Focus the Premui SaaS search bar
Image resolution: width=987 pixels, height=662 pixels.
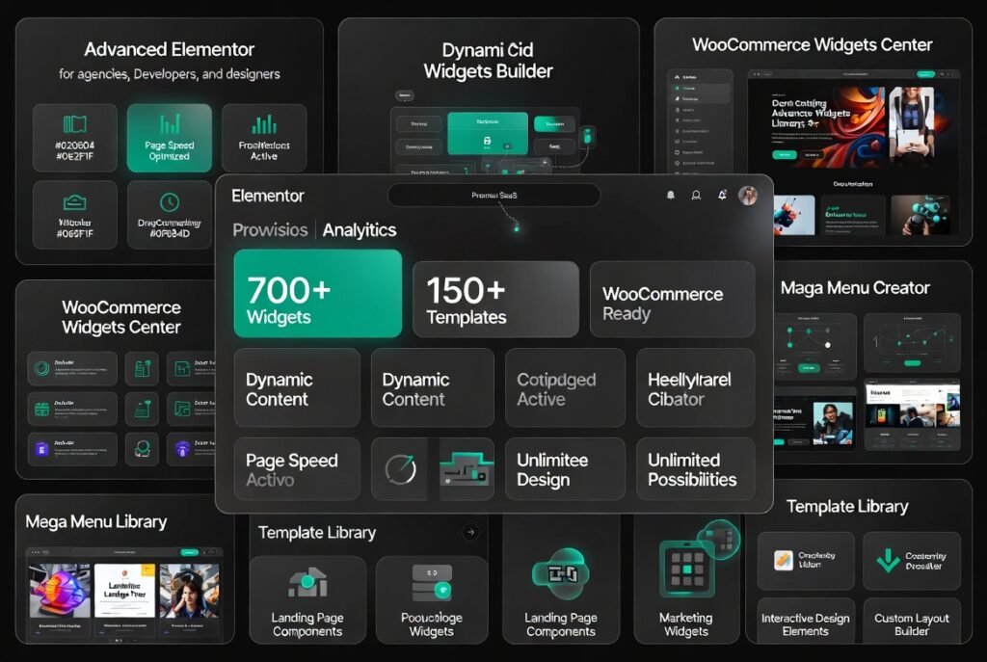click(494, 195)
